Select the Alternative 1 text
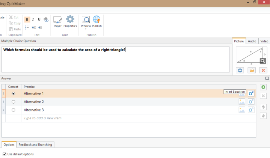Image resolution: width=270 pixels, height=158 pixels. click(x=34, y=93)
